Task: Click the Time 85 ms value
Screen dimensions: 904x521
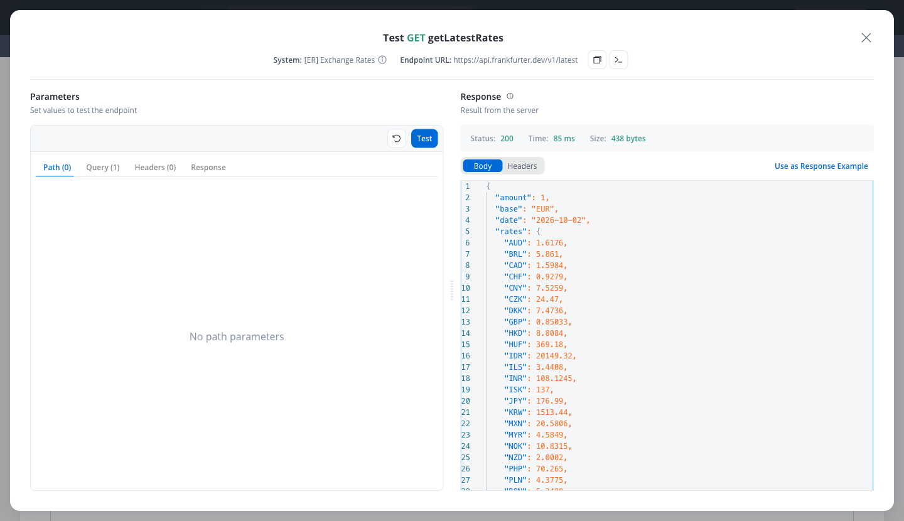Action: [x=564, y=139]
